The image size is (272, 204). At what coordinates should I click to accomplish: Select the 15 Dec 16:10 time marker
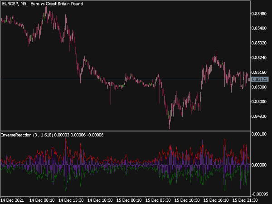(x=216, y=200)
